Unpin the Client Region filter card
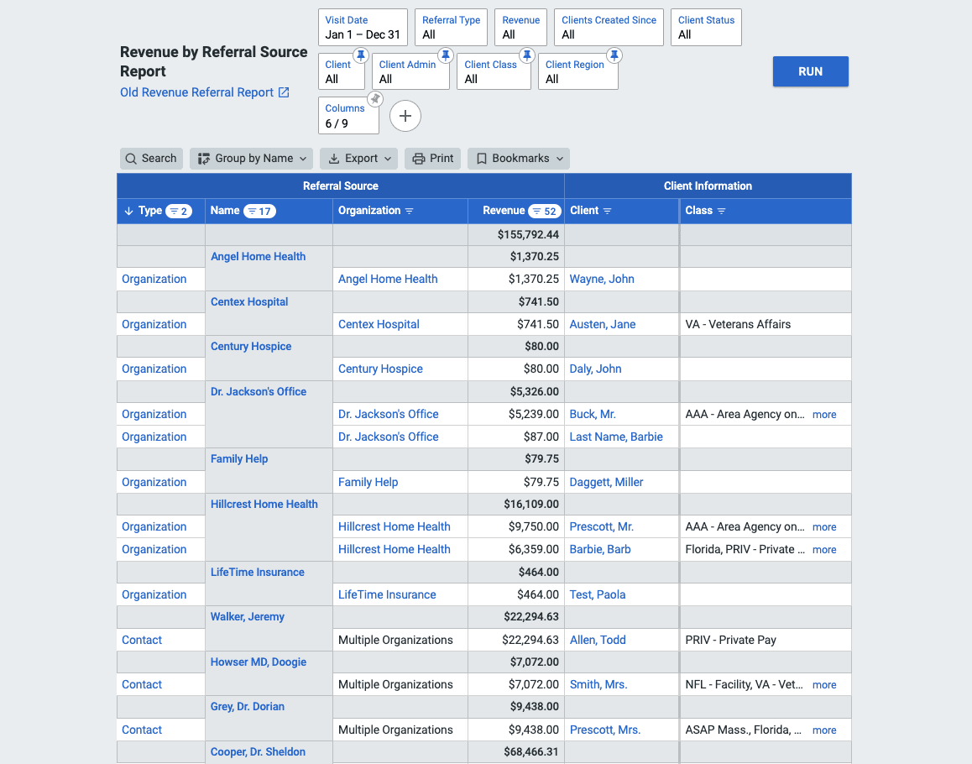Screen dimensions: 972x764 pos(614,55)
